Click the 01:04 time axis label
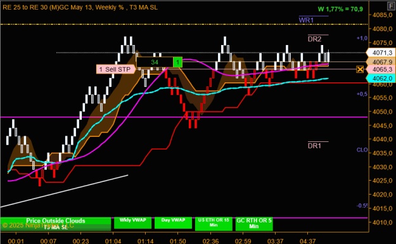 click(x=113, y=241)
